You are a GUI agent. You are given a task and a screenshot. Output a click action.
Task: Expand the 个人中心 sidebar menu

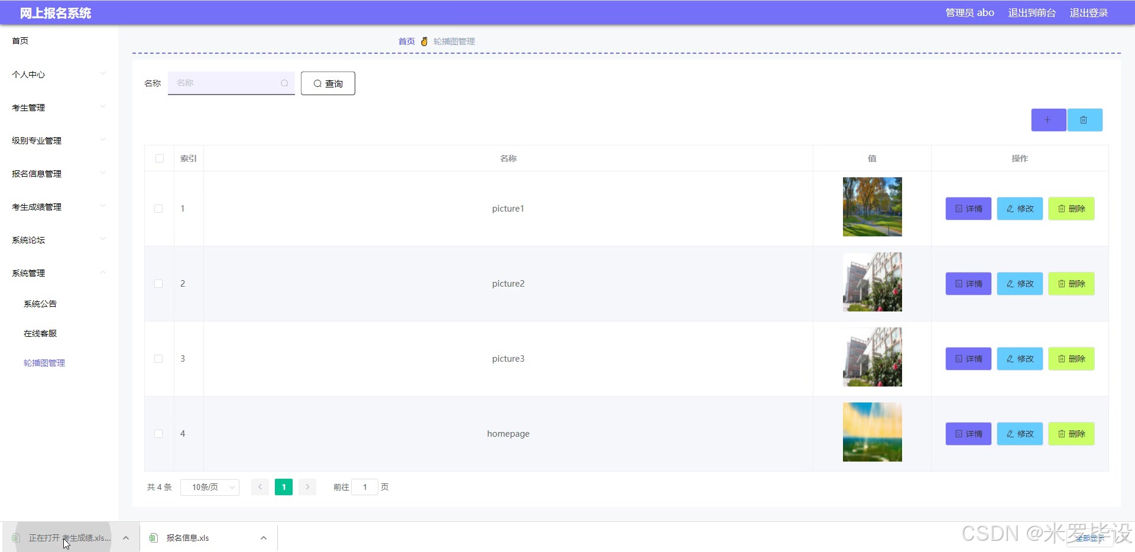pyautogui.click(x=59, y=74)
